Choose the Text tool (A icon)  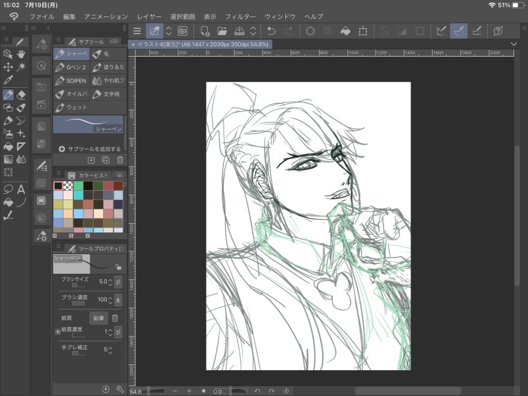pyautogui.click(x=21, y=189)
